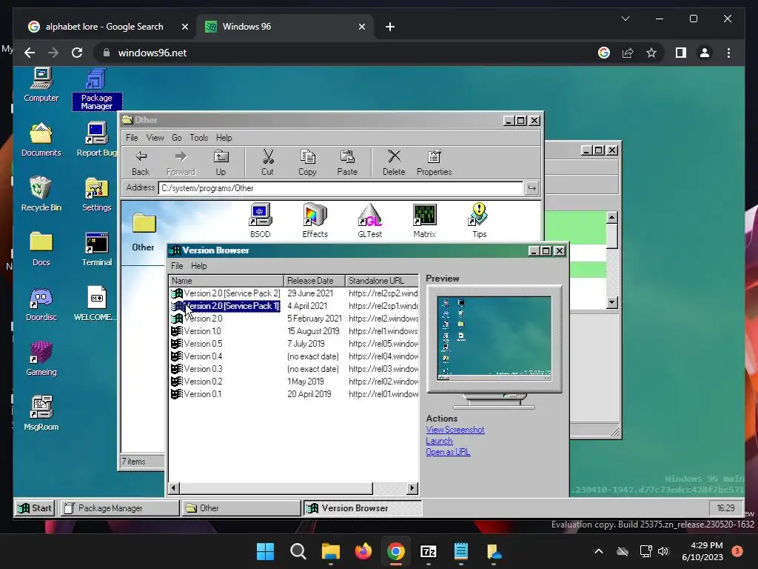Image resolution: width=758 pixels, height=569 pixels.
Task: Open the Gameing desktop shortcut
Action: point(41,359)
